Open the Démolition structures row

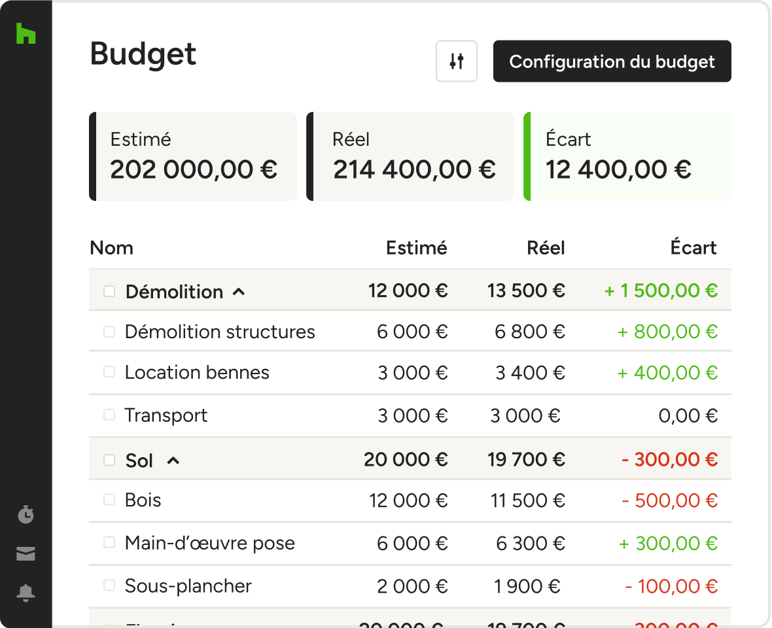click(x=220, y=332)
